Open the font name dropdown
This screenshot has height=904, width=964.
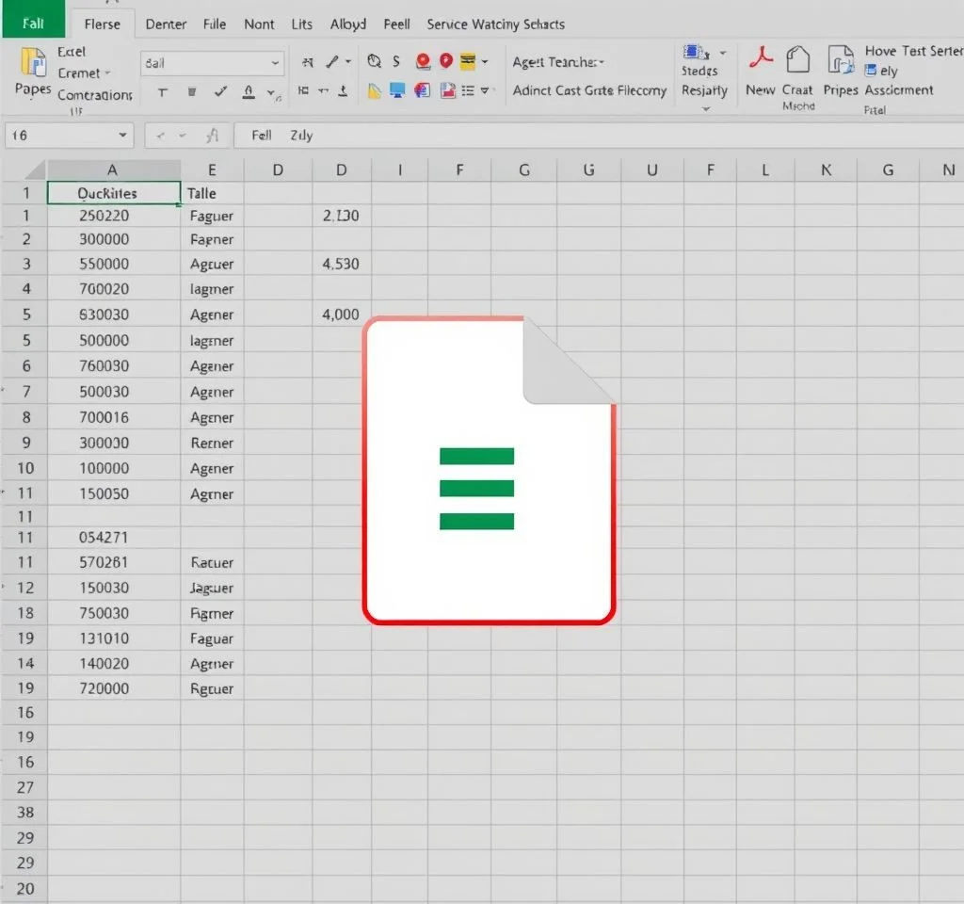(x=275, y=63)
